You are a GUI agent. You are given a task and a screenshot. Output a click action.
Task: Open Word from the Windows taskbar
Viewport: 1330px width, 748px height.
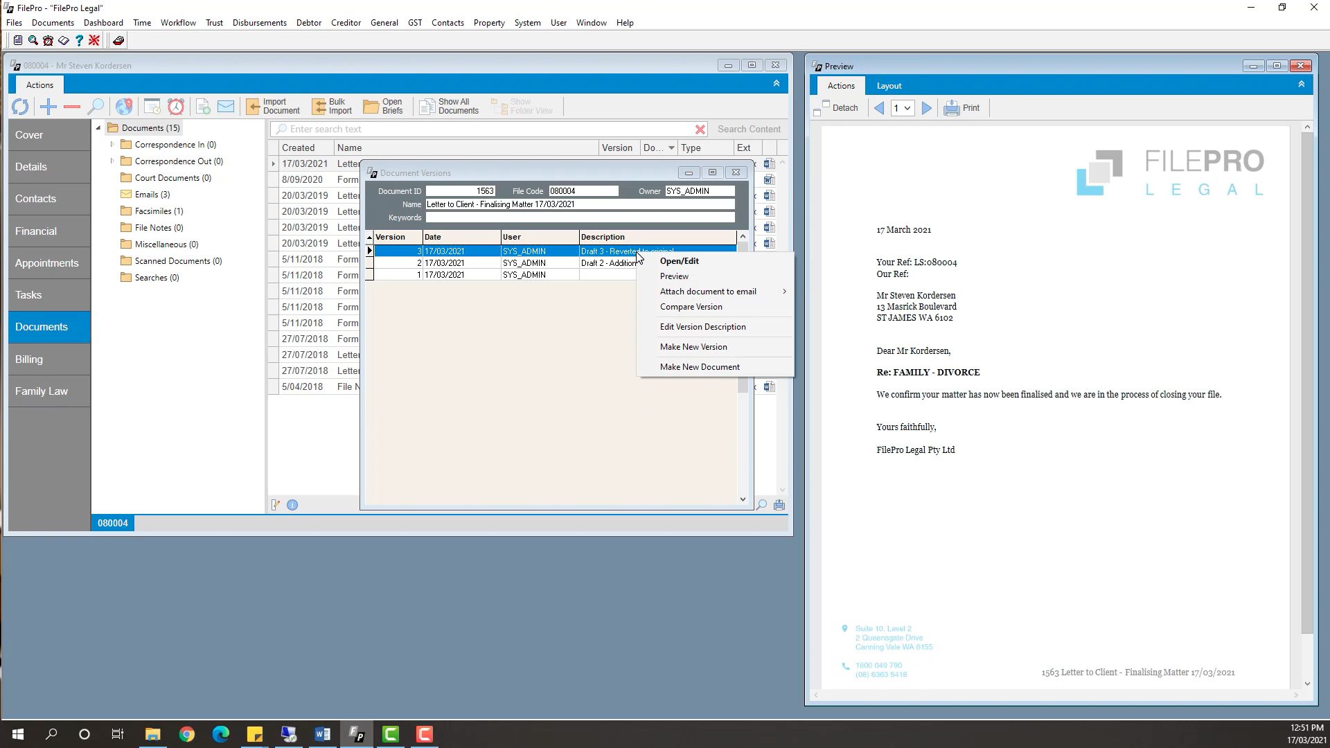pos(323,734)
